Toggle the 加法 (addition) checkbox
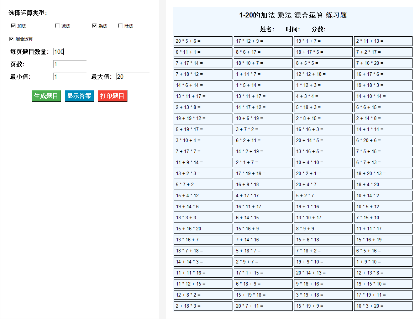 (13, 26)
